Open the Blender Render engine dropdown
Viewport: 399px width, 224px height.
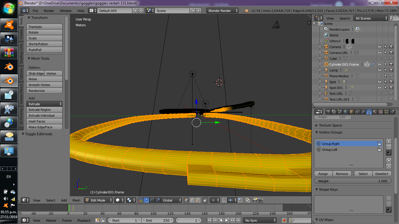pos(222,10)
